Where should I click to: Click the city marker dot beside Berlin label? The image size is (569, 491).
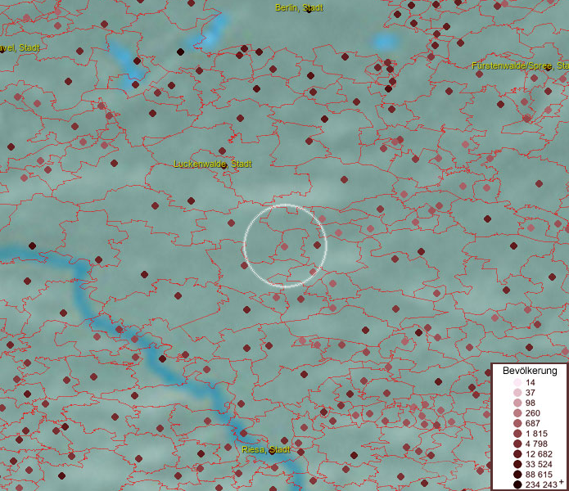309,10
